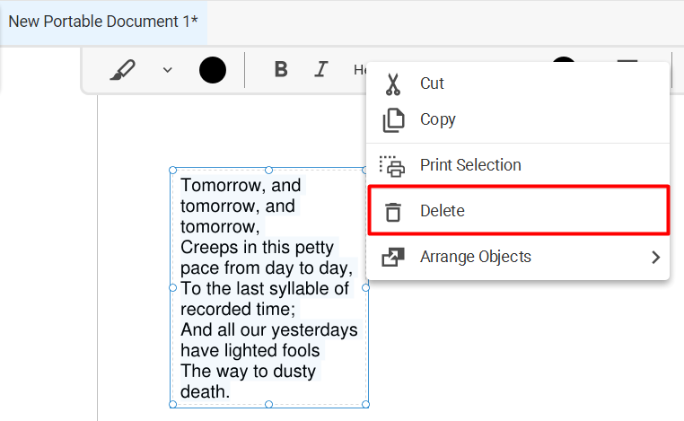Click the Copy pages icon
This screenshot has width=684, height=421.
[393, 120]
